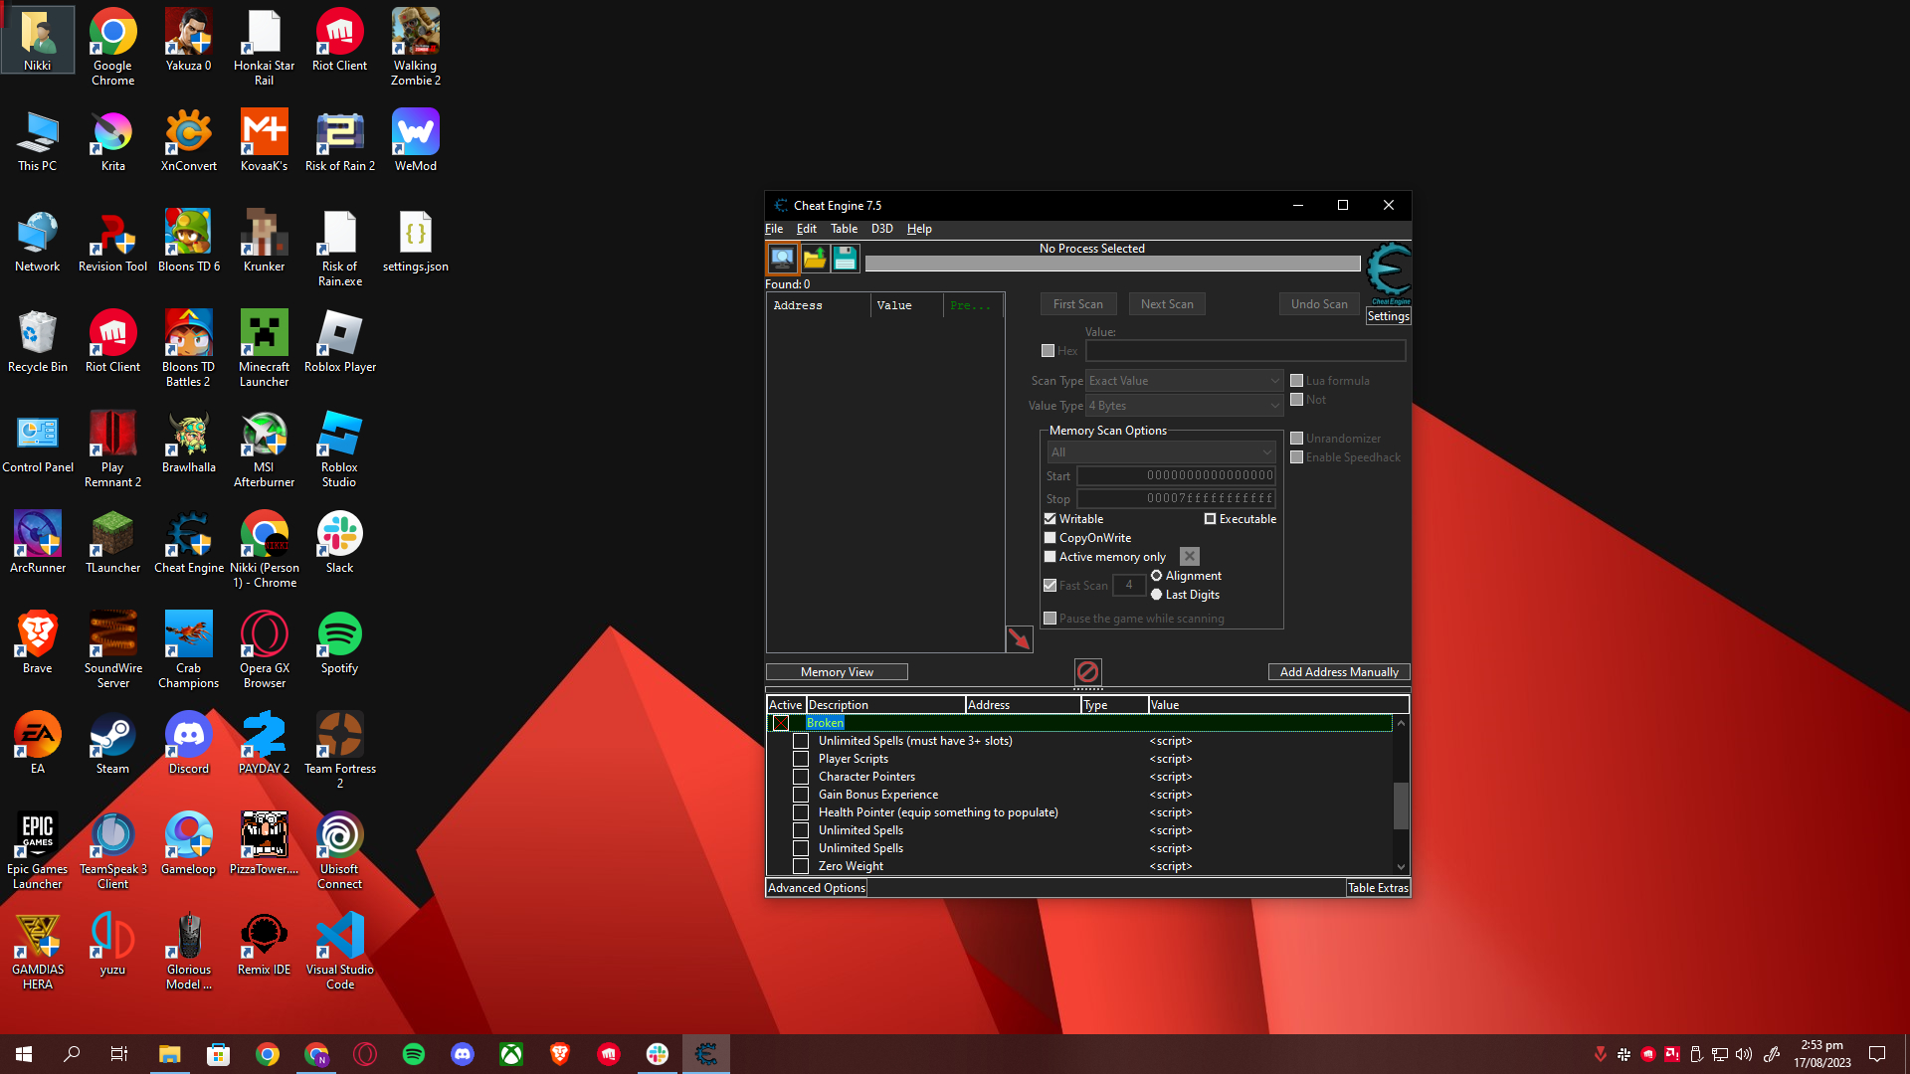Enable the Gain Bonus Experience script
The width and height of the screenshot is (1910, 1074).
pyautogui.click(x=800, y=795)
